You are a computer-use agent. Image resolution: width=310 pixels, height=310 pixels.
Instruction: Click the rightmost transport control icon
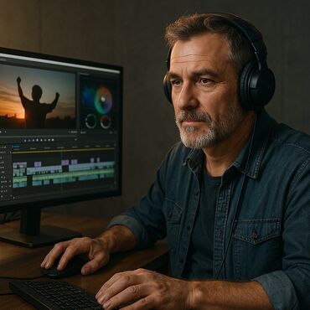pyautogui.click(x=53, y=140)
